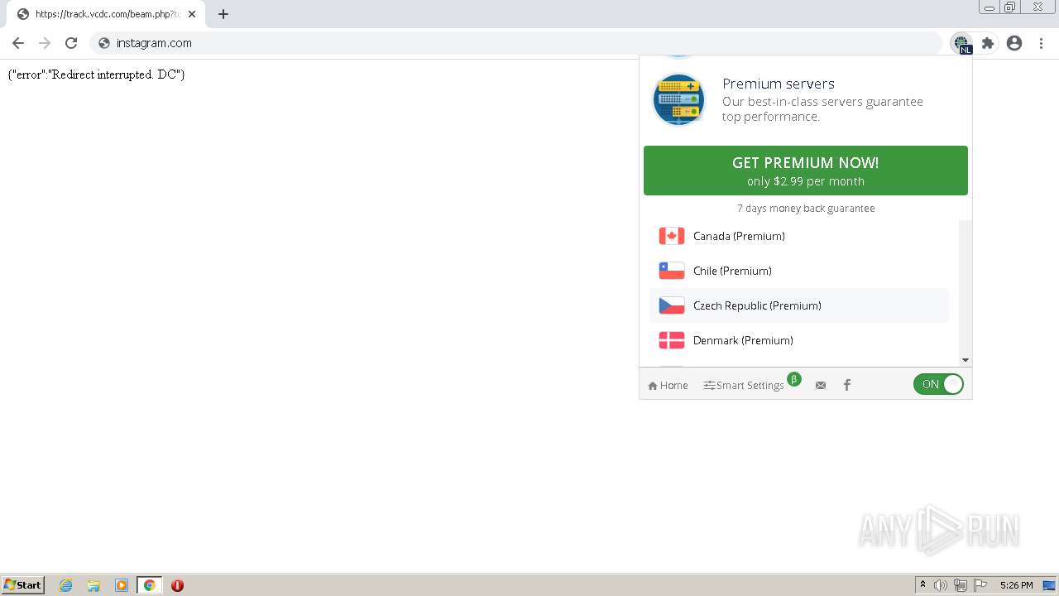Click the GET PREMIUM NOW button
Image resolution: width=1059 pixels, height=596 pixels.
coord(806,171)
